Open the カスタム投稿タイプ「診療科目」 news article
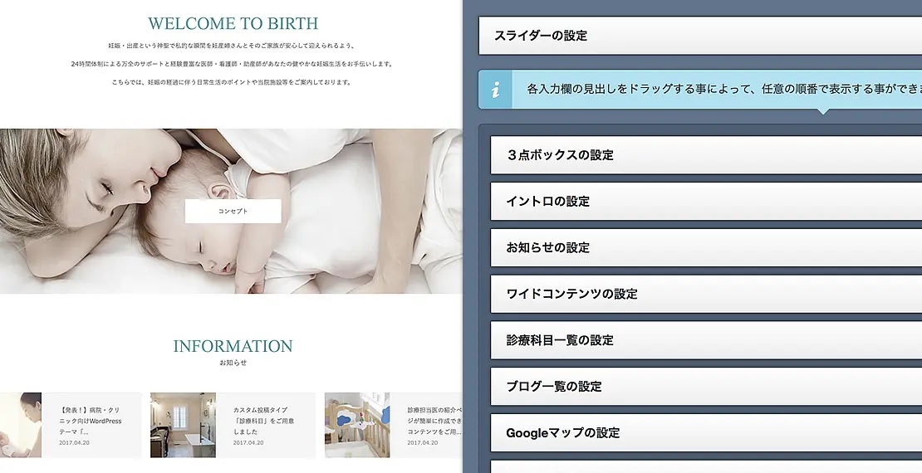This screenshot has height=473, width=922. pos(263,421)
